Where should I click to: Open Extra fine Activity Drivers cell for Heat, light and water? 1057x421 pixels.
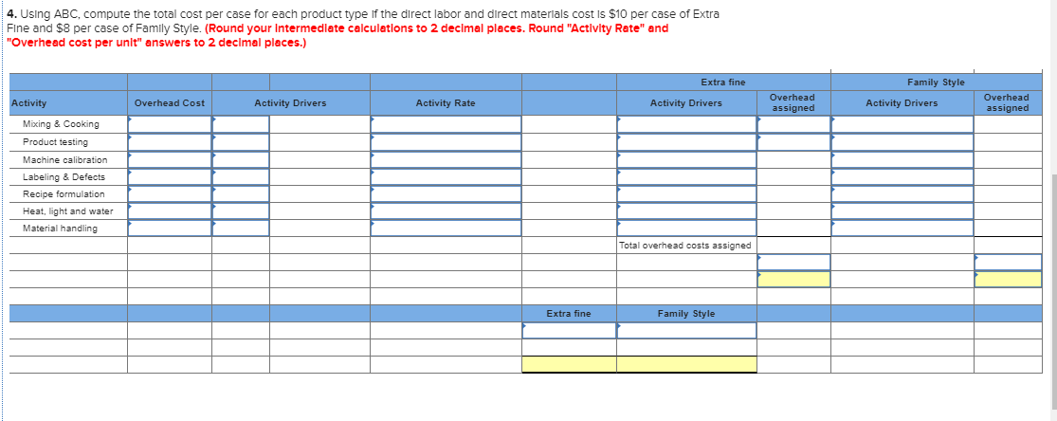(x=686, y=211)
